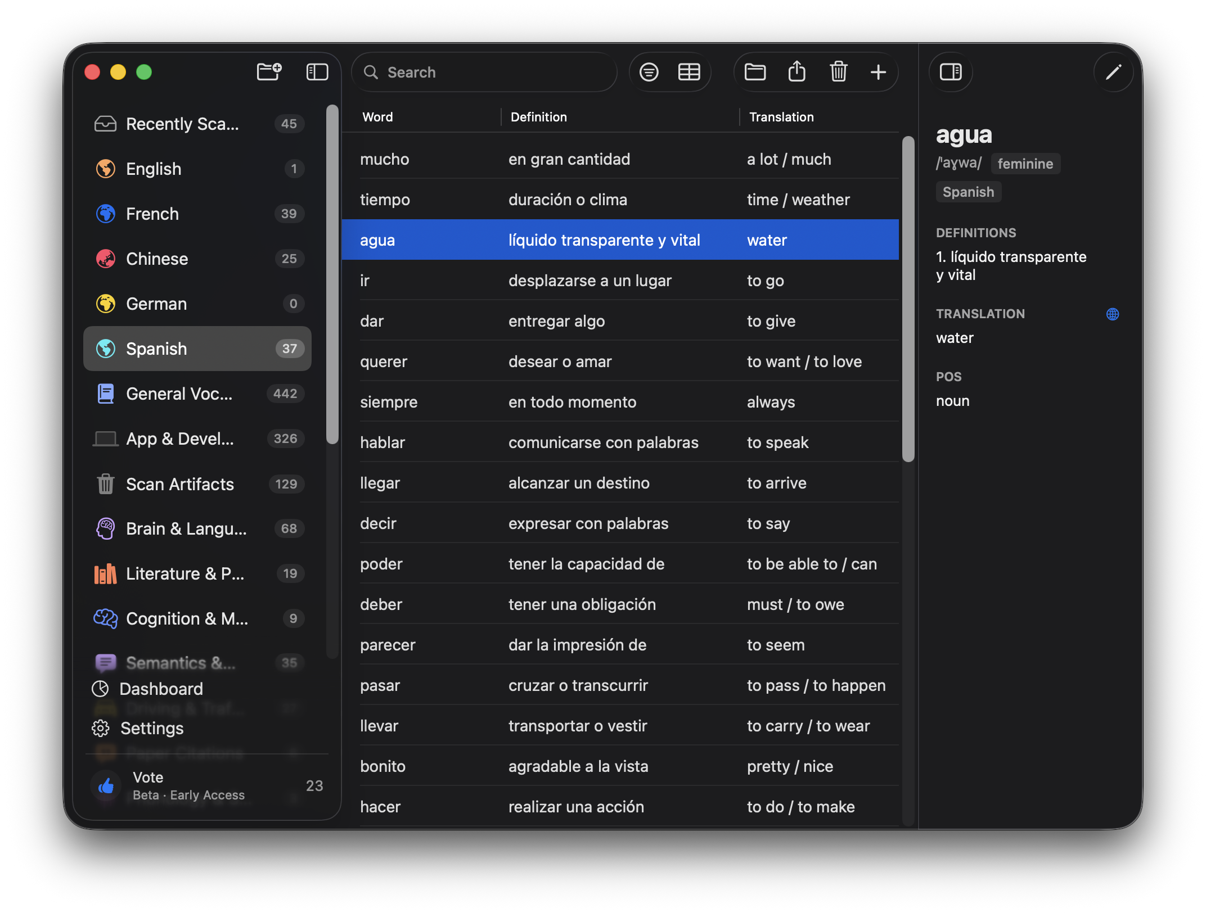Select the French collection
The height and width of the screenshot is (913, 1206).
pyautogui.click(x=197, y=214)
